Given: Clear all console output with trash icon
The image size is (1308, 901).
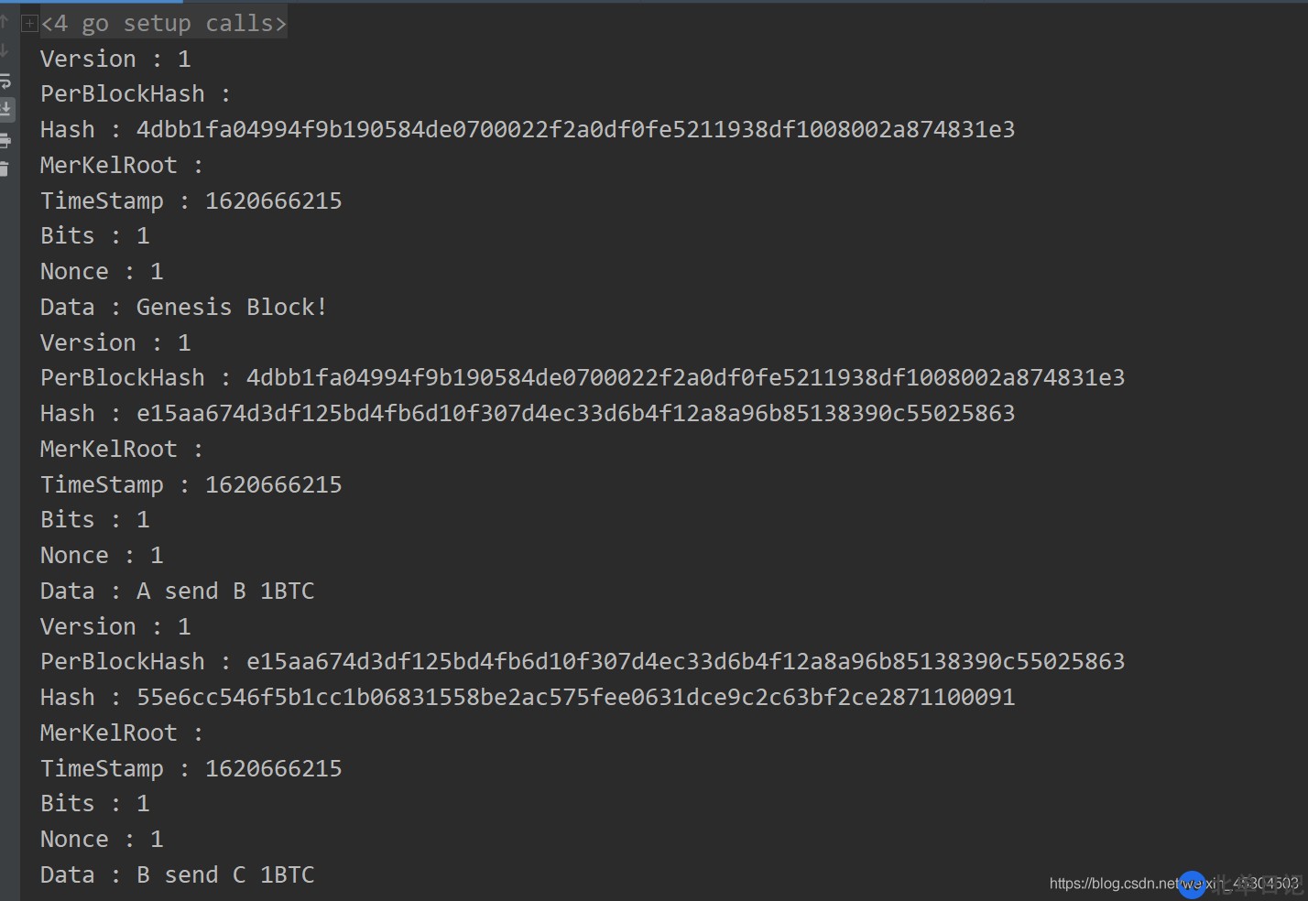Looking at the screenshot, I should tap(5, 168).
